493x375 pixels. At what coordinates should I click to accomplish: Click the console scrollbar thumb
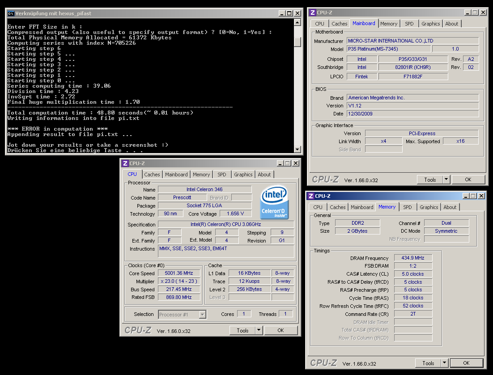pos(297,42)
